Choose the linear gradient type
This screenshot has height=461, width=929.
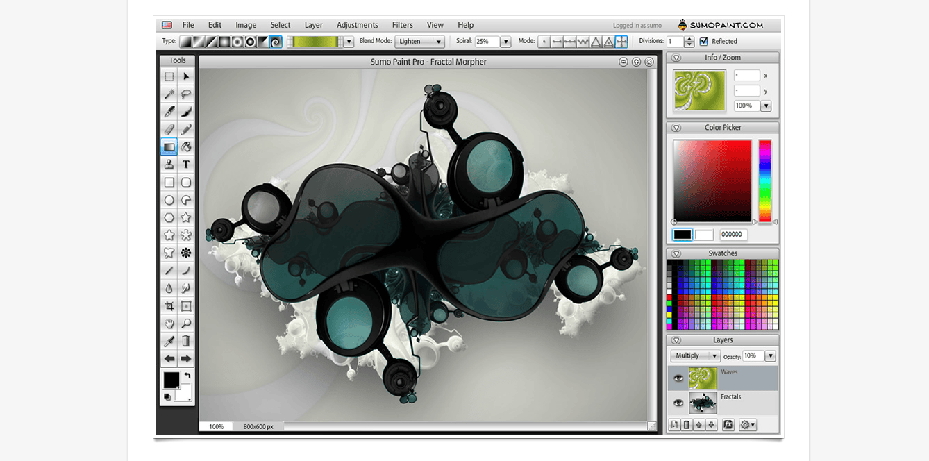tap(185, 42)
